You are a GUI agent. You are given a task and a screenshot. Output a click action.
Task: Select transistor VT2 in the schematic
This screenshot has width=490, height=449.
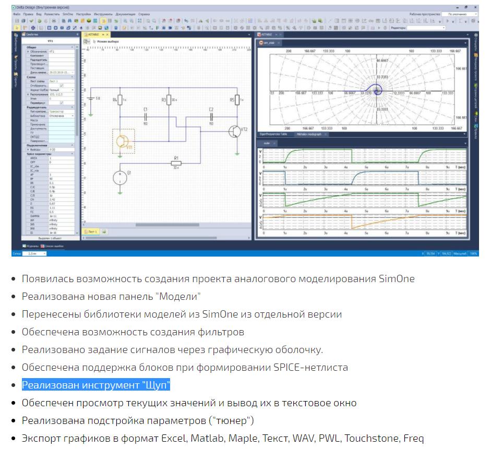[x=235, y=131]
